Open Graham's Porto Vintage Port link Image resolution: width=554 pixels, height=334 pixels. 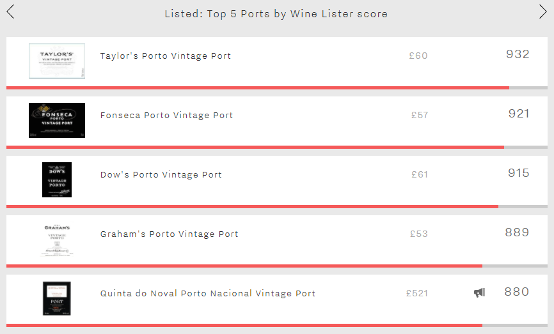pyautogui.click(x=170, y=234)
